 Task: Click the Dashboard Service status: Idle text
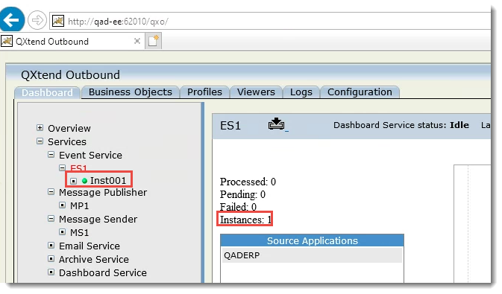pos(401,125)
